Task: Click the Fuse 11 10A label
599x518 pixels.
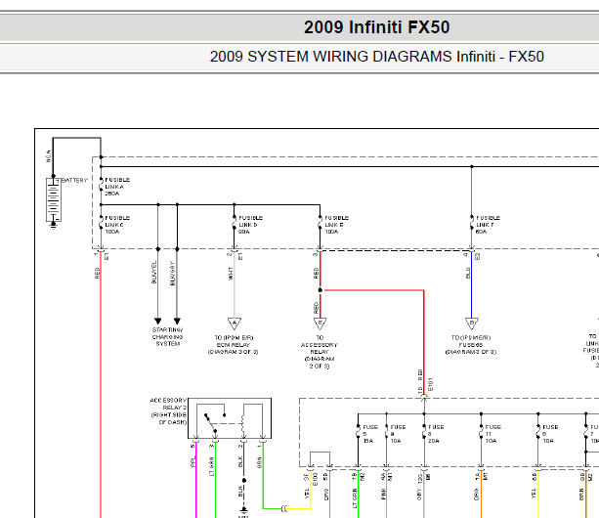Action: [x=492, y=434]
